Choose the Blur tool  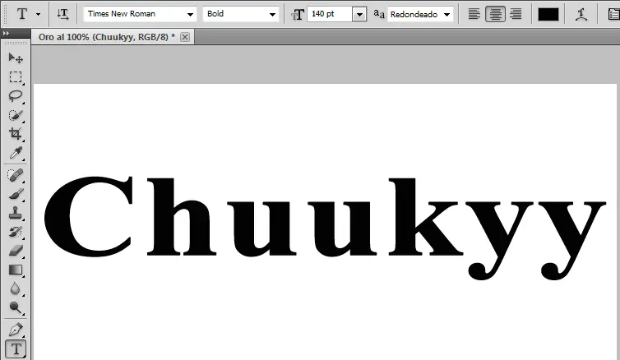pos(16,288)
